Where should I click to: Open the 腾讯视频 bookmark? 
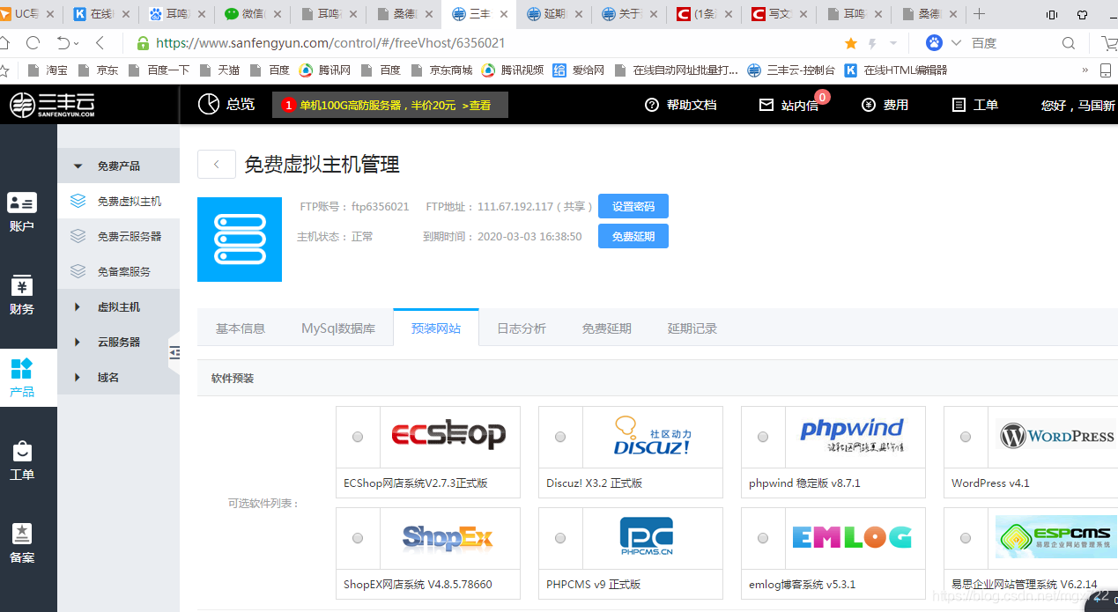click(x=513, y=70)
